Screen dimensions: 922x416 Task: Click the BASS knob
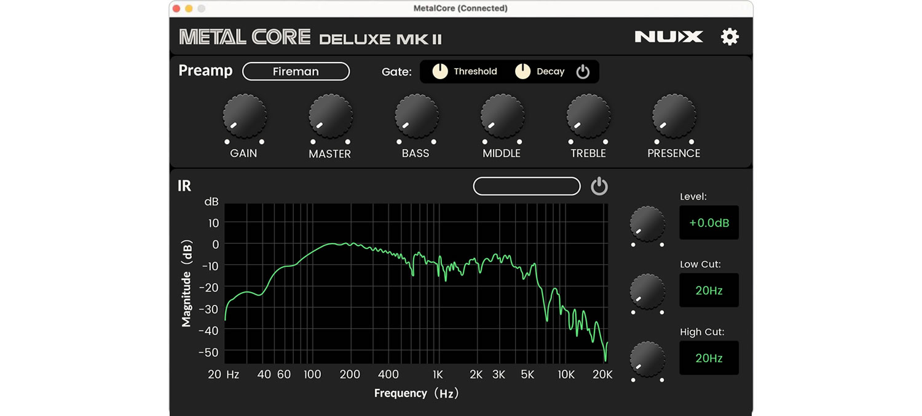(416, 116)
